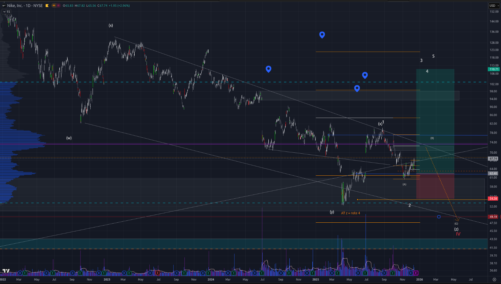Click the 2026 label on time axis

click(419, 280)
